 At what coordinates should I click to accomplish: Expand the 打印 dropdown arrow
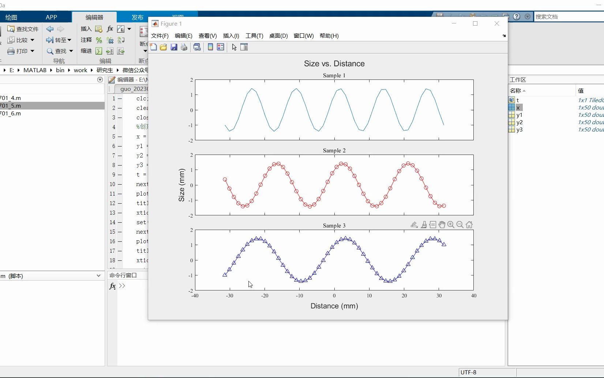tap(33, 51)
